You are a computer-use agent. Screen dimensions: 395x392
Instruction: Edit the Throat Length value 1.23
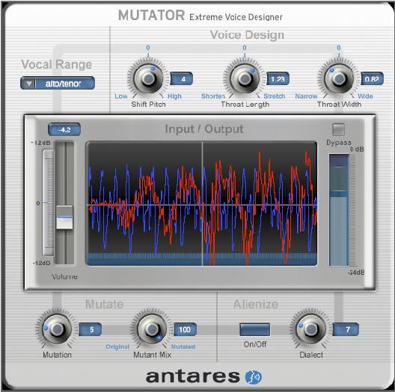point(278,78)
